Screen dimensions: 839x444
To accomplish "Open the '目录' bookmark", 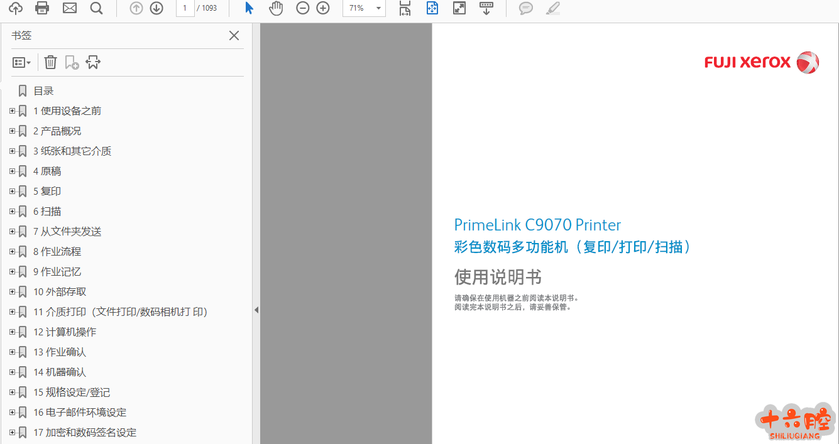I will [x=43, y=91].
